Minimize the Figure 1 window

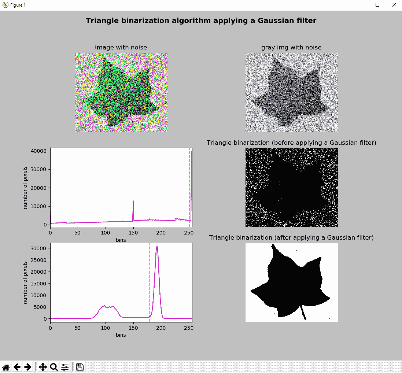click(360, 5)
